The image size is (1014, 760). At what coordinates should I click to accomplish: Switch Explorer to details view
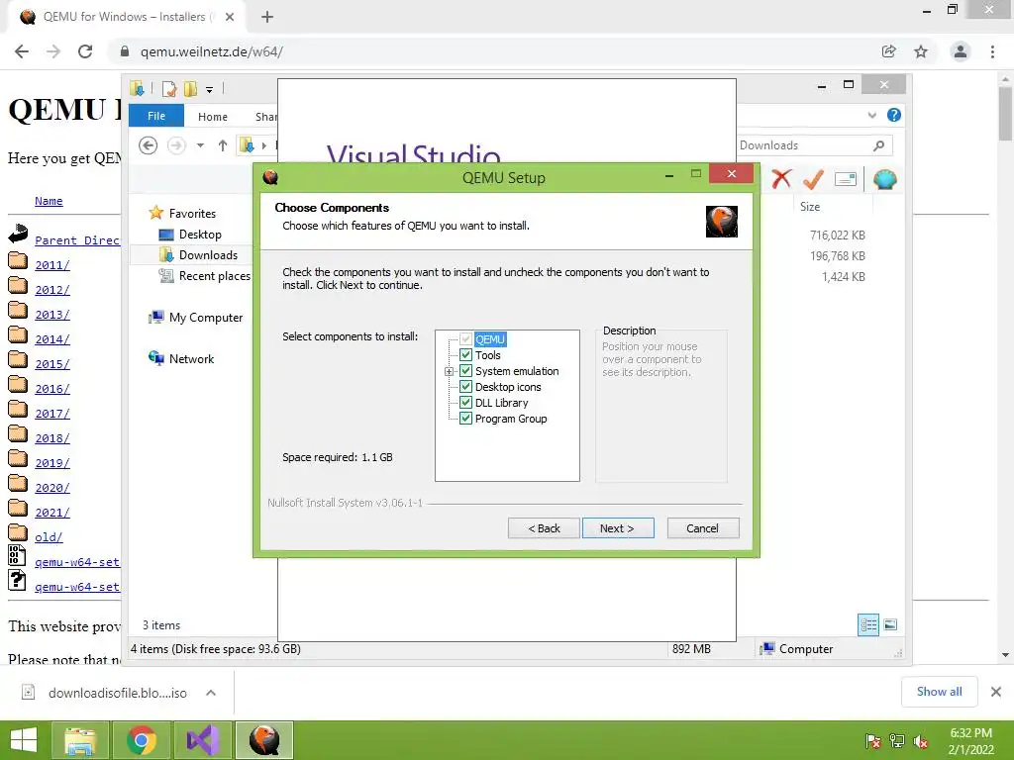point(868,624)
